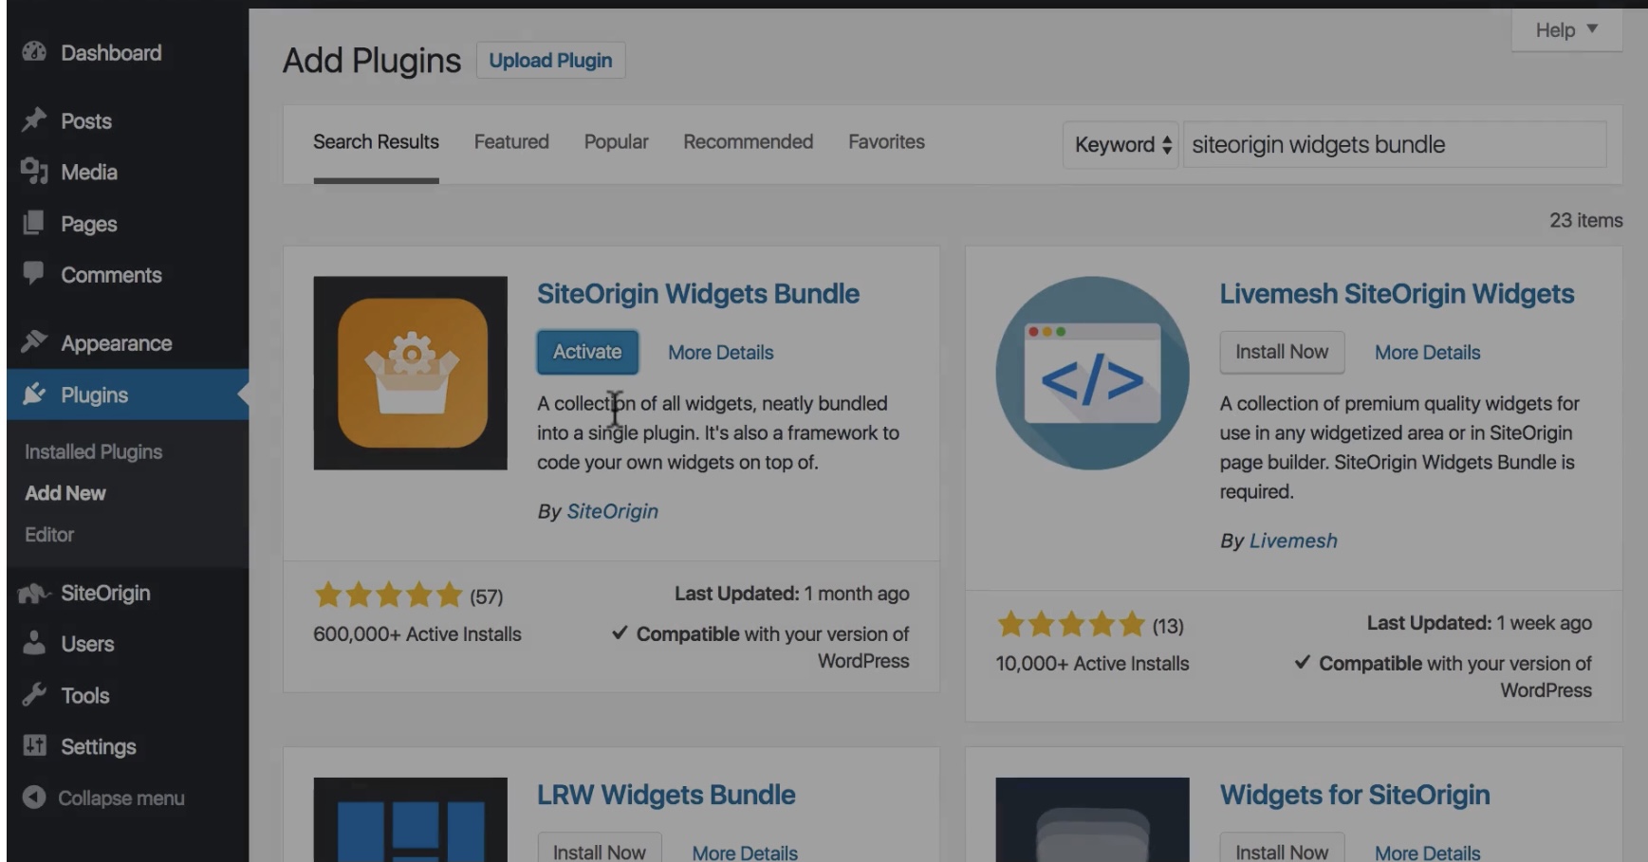The width and height of the screenshot is (1648, 862).
Task: Click the '23 items' count text
Action: point(1586,220)
